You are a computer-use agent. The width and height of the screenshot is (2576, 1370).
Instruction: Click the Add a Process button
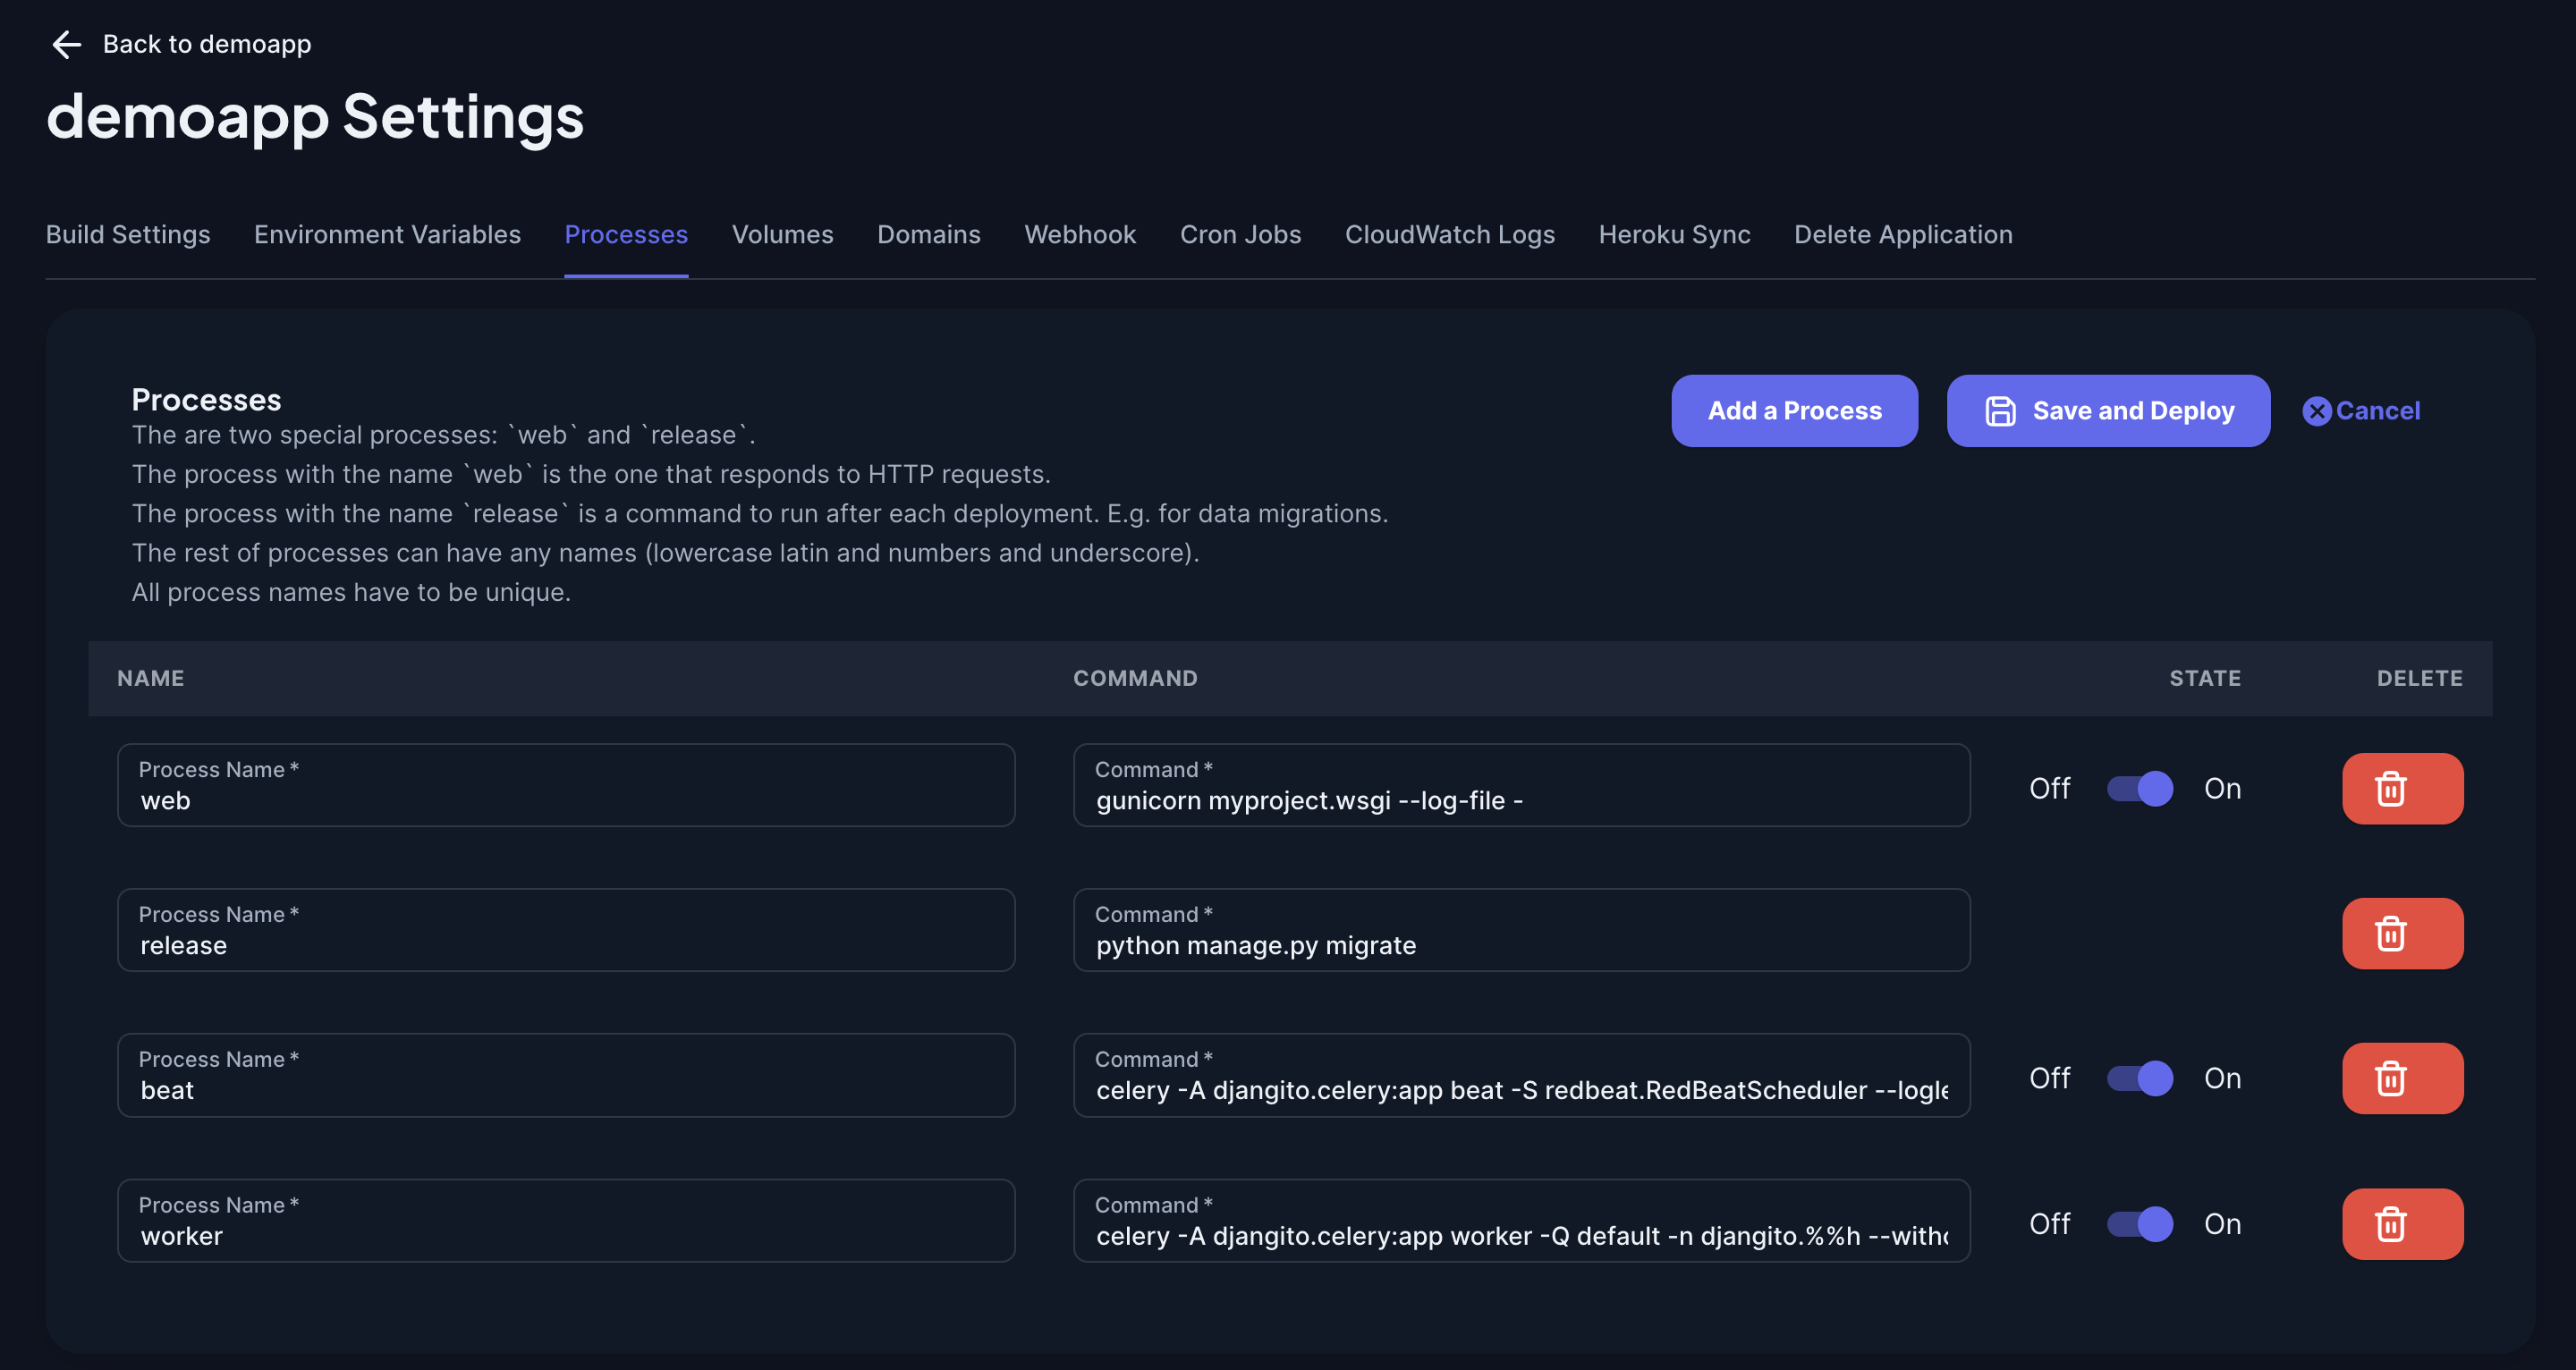coord(1794,410)
